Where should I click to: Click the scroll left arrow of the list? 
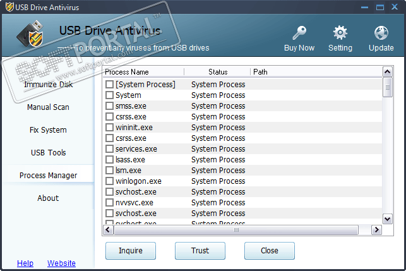[x=108, y=230]
